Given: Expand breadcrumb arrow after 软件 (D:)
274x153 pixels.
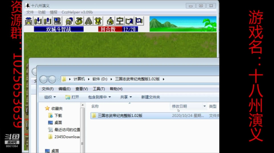Looking at the screenshot, I should coord(111,79).
